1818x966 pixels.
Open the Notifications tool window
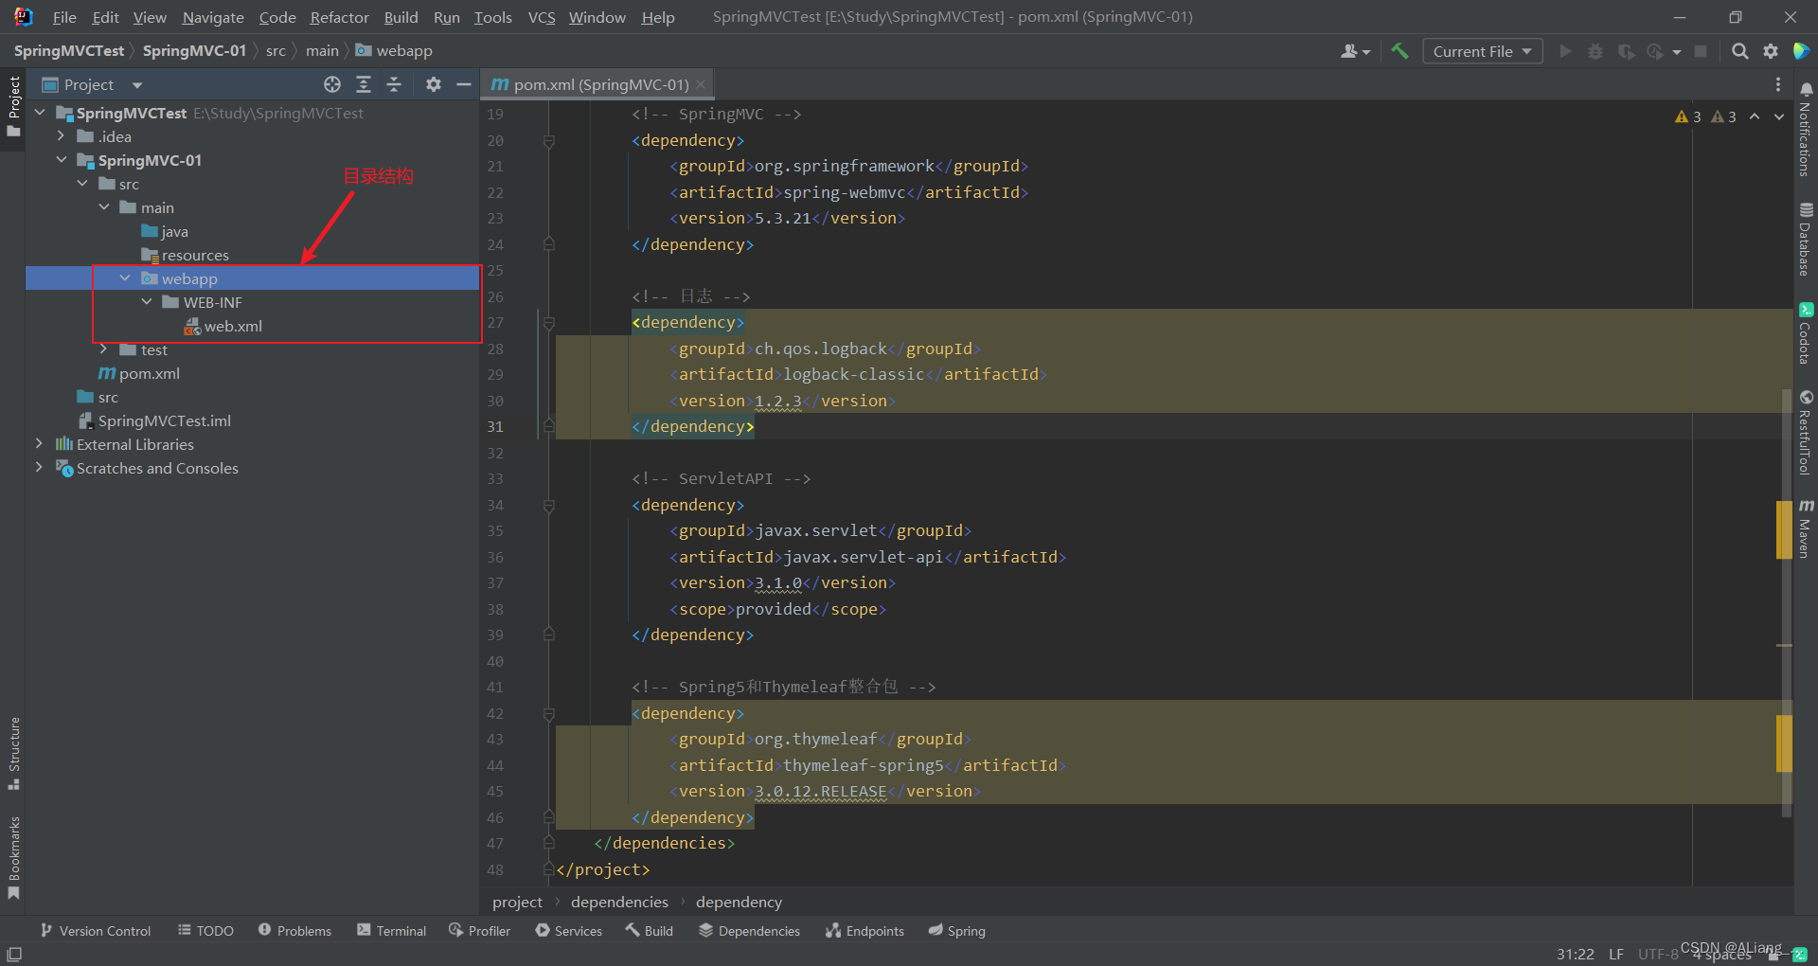coord(1806,129)
